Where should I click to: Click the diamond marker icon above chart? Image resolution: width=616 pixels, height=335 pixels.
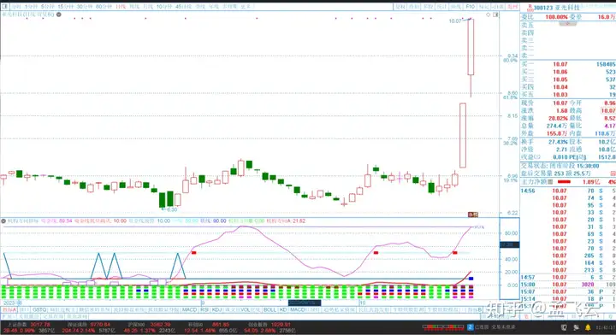(489, 15)
